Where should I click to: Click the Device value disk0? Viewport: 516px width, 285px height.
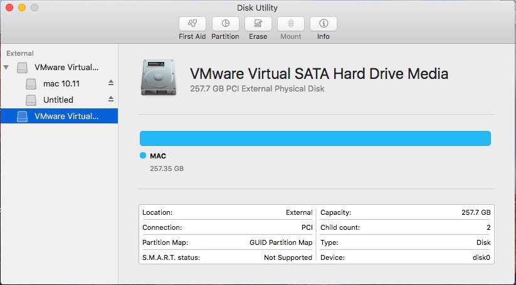[x=481, y=257]
